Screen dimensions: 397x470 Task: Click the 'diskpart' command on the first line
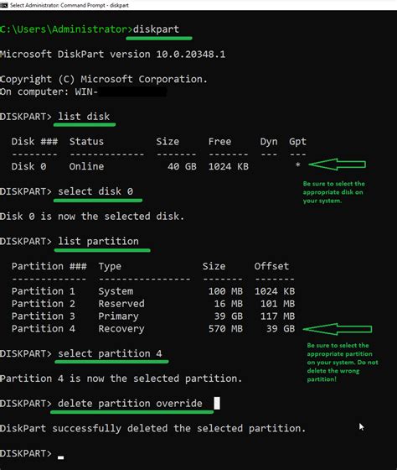point(156,29)
